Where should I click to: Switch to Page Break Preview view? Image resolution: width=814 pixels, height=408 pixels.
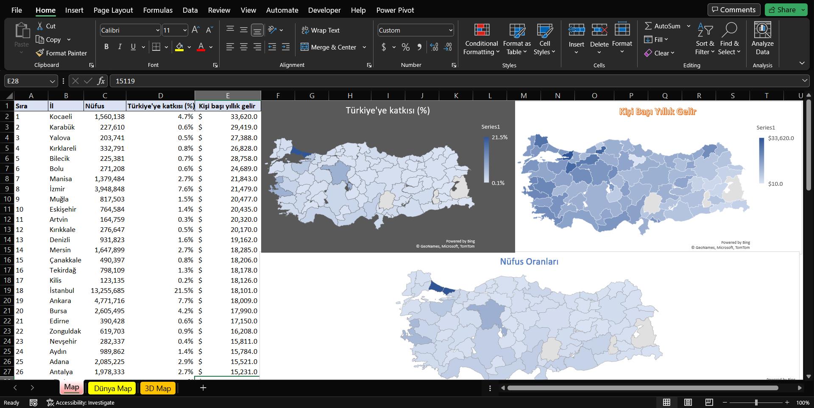click(x=709, y=402)
